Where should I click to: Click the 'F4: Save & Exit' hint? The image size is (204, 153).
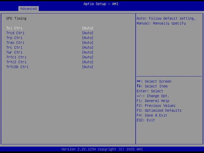click(x=152, y=115)
